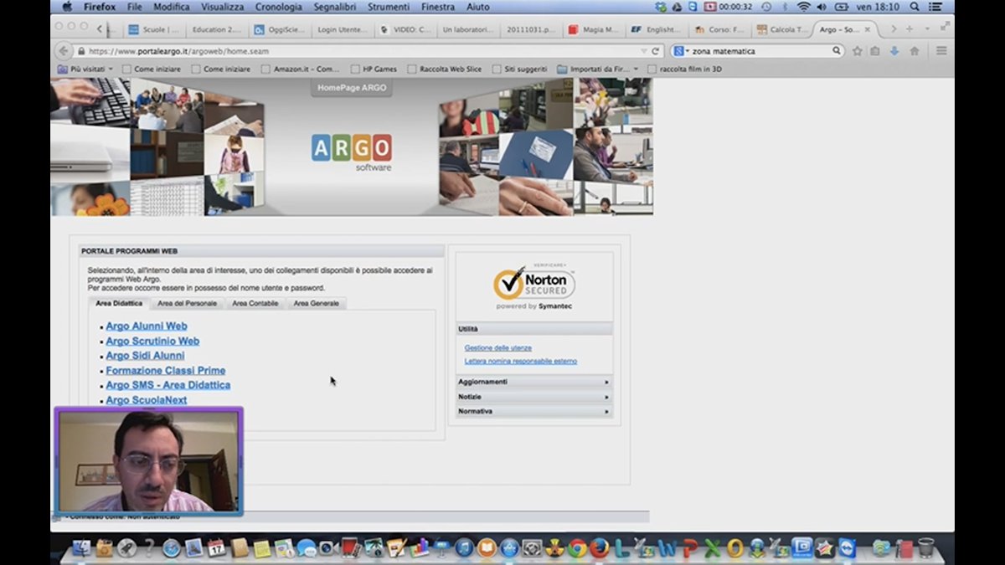Bookmark this page with the star icon

click(x=857, y=51)
